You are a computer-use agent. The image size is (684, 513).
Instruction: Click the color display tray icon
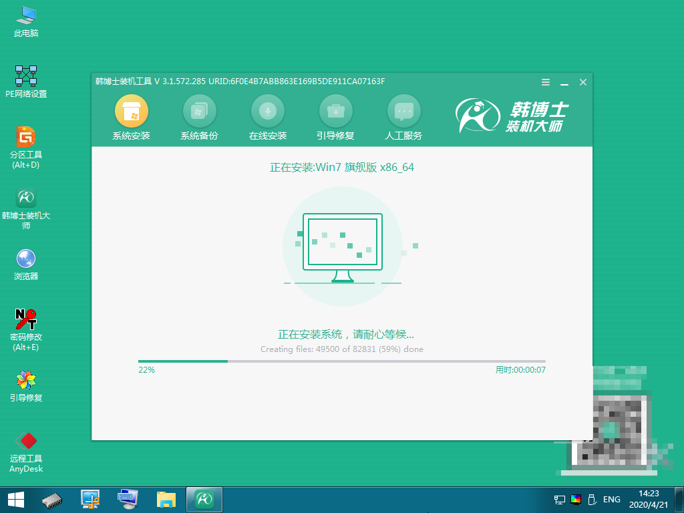point(576,500)
